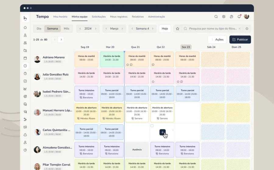Select the highlighted clock sidebar icon
The width and height of the screenshot is (274, 170).
click(25, 66)
